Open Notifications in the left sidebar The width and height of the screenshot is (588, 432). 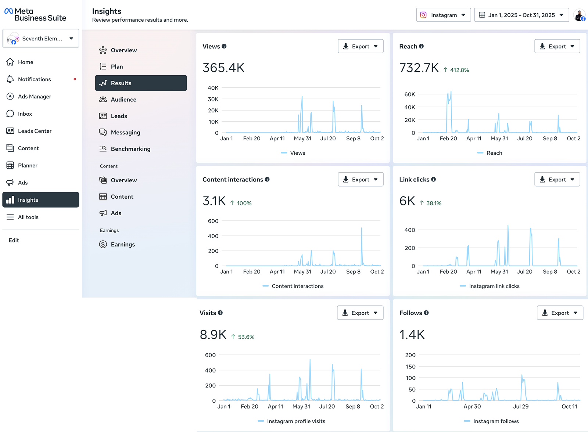pos(34,79)
